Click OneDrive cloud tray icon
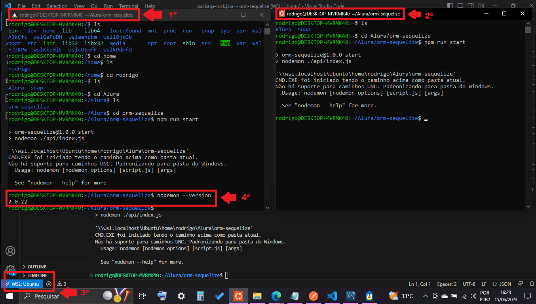The height and width of the screenshot is (304, 536). point(444,296)
